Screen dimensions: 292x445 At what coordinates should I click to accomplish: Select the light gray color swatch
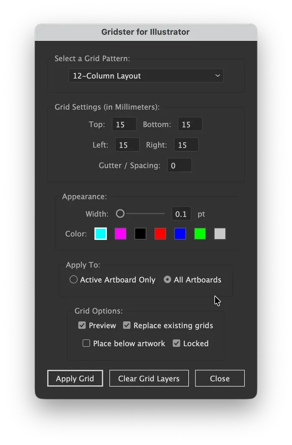(220, 234)
